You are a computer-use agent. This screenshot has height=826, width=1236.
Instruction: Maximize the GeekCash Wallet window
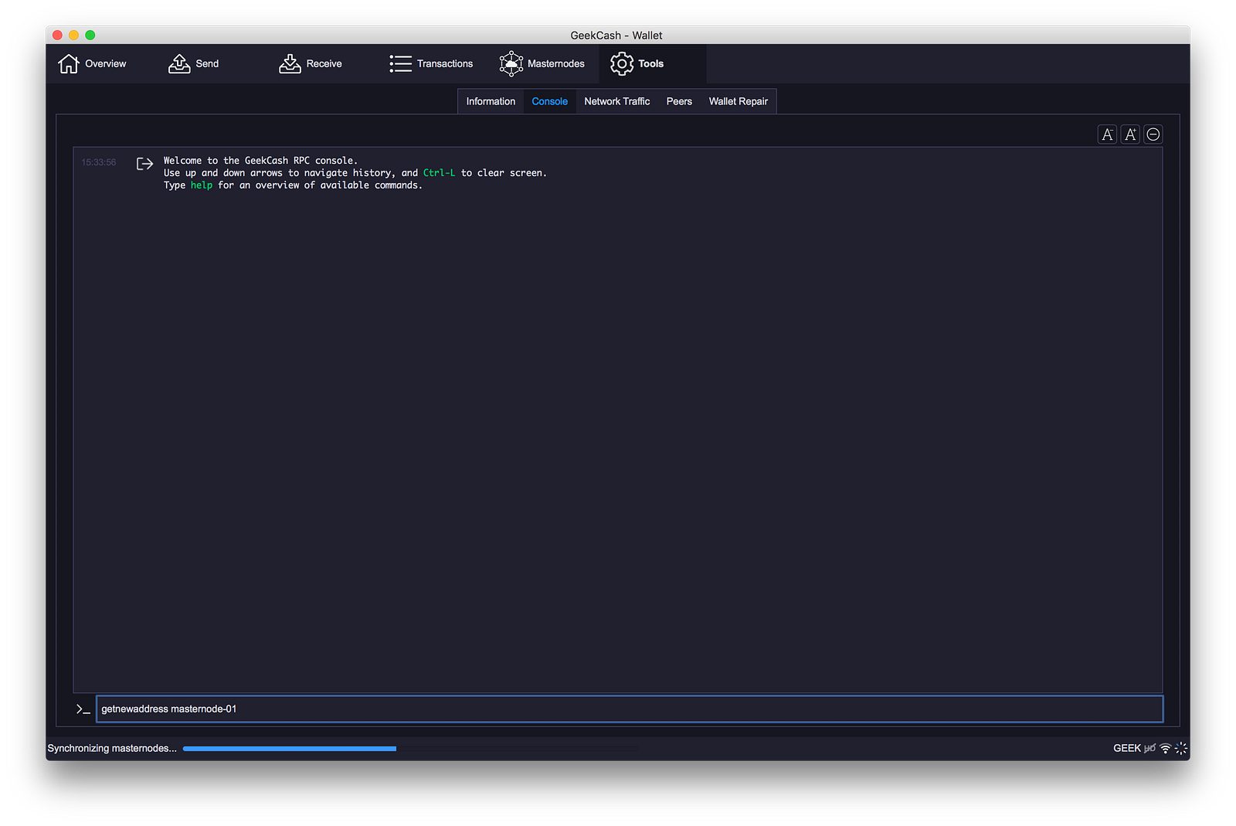click(90, 35)
